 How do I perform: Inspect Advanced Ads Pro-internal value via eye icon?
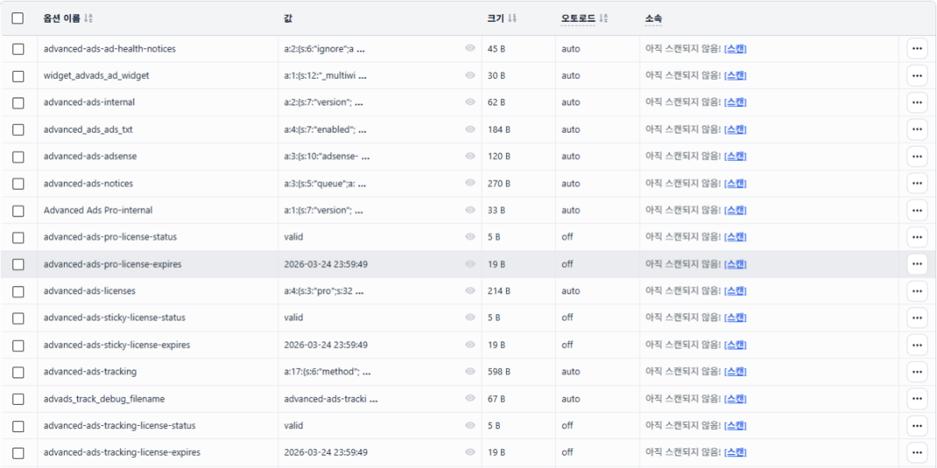pos(470,210)
